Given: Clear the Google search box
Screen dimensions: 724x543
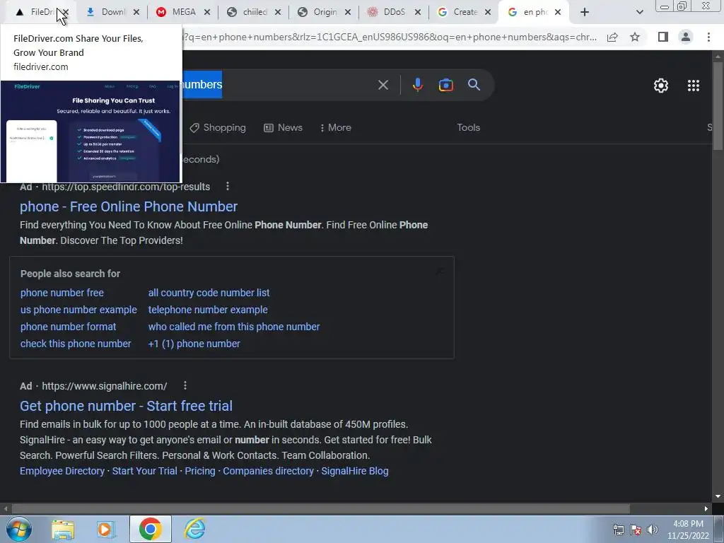Looking at the screenshot, I should click(383, 85).
